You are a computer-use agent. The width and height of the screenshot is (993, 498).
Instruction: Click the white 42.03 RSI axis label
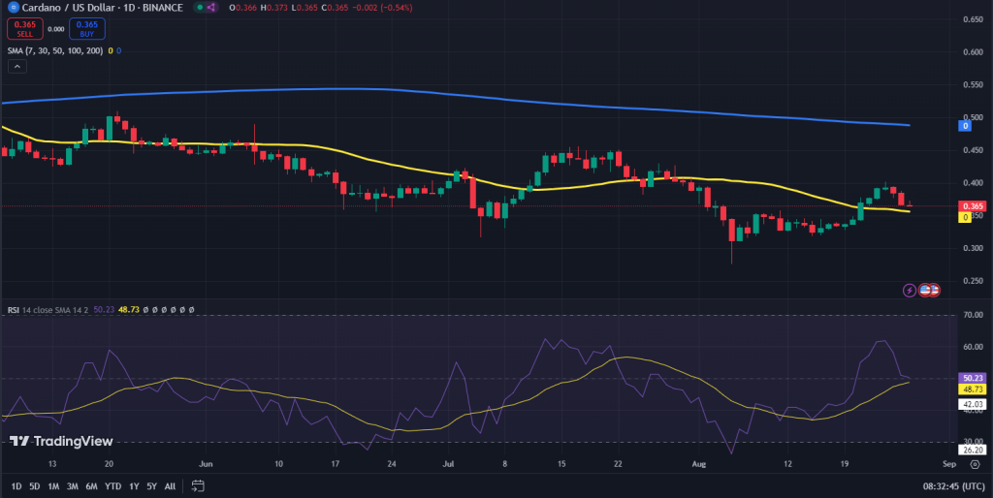point(973,404)
